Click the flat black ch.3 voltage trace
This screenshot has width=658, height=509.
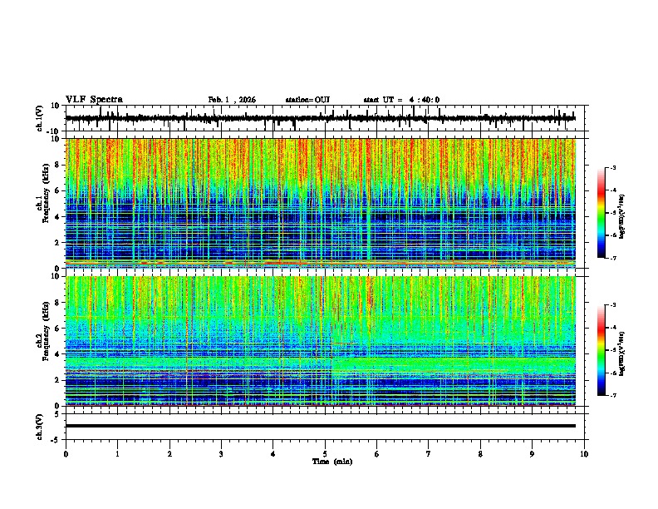321,426
